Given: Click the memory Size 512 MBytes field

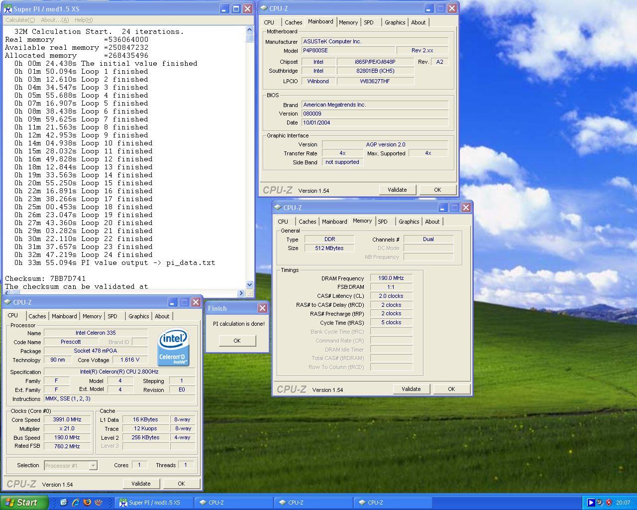Looking at the screenshot, I should 329,248.
